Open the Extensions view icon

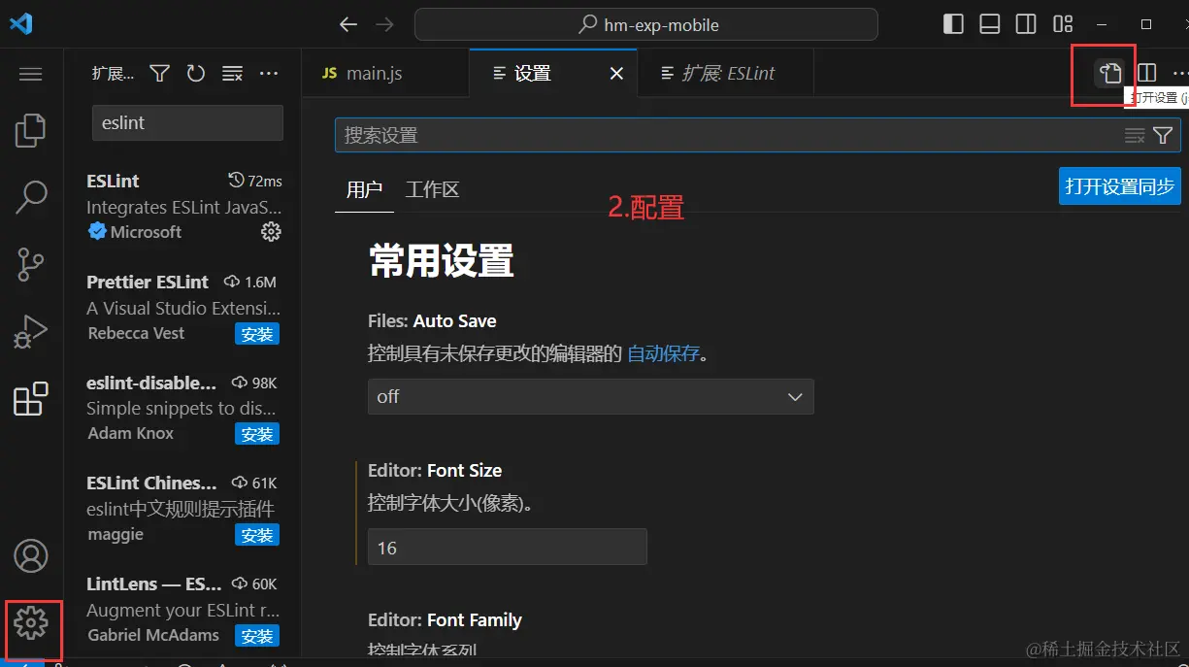31,398
